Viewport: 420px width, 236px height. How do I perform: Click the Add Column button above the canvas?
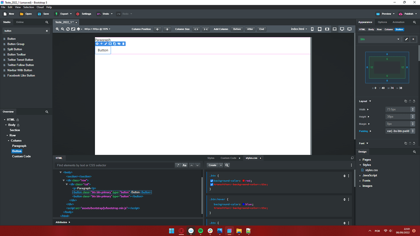pos(221,29)
